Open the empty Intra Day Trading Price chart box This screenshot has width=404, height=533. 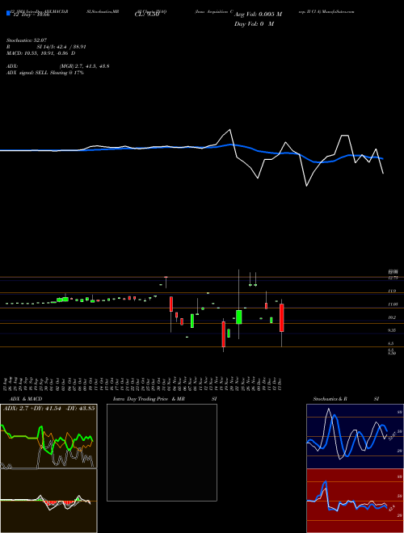point(162,452)
